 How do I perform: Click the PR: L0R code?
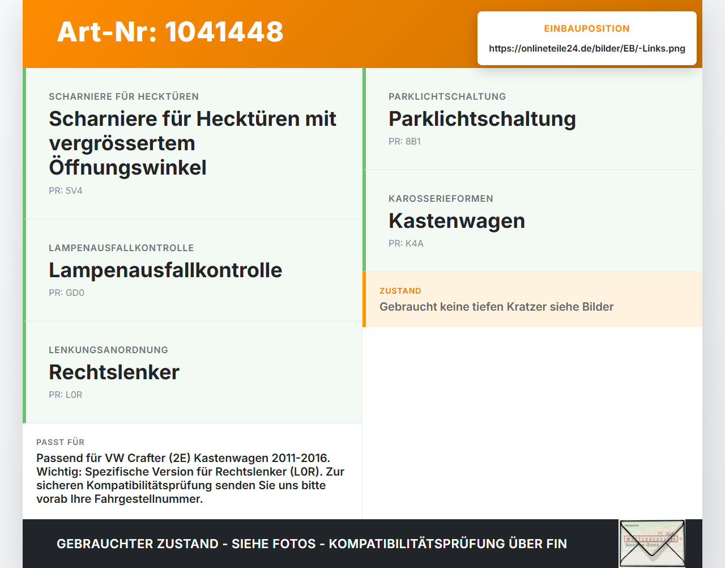pos(65,395)
